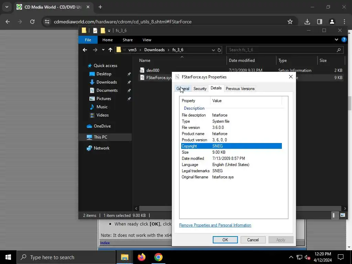Click Properties icon in Explorer quick toolbar
Screen dimensions: 352x264
(95, 31)
